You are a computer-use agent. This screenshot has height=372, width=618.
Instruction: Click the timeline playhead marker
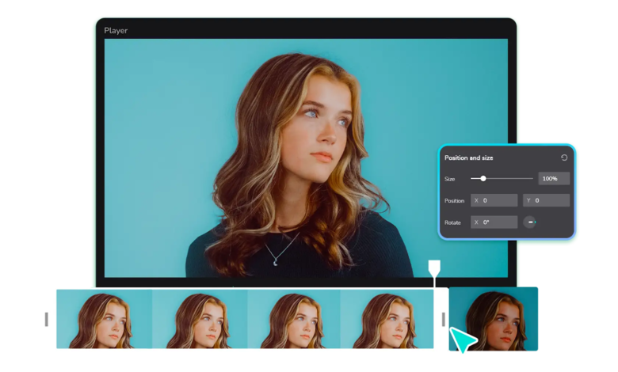(x=434, y=269)
